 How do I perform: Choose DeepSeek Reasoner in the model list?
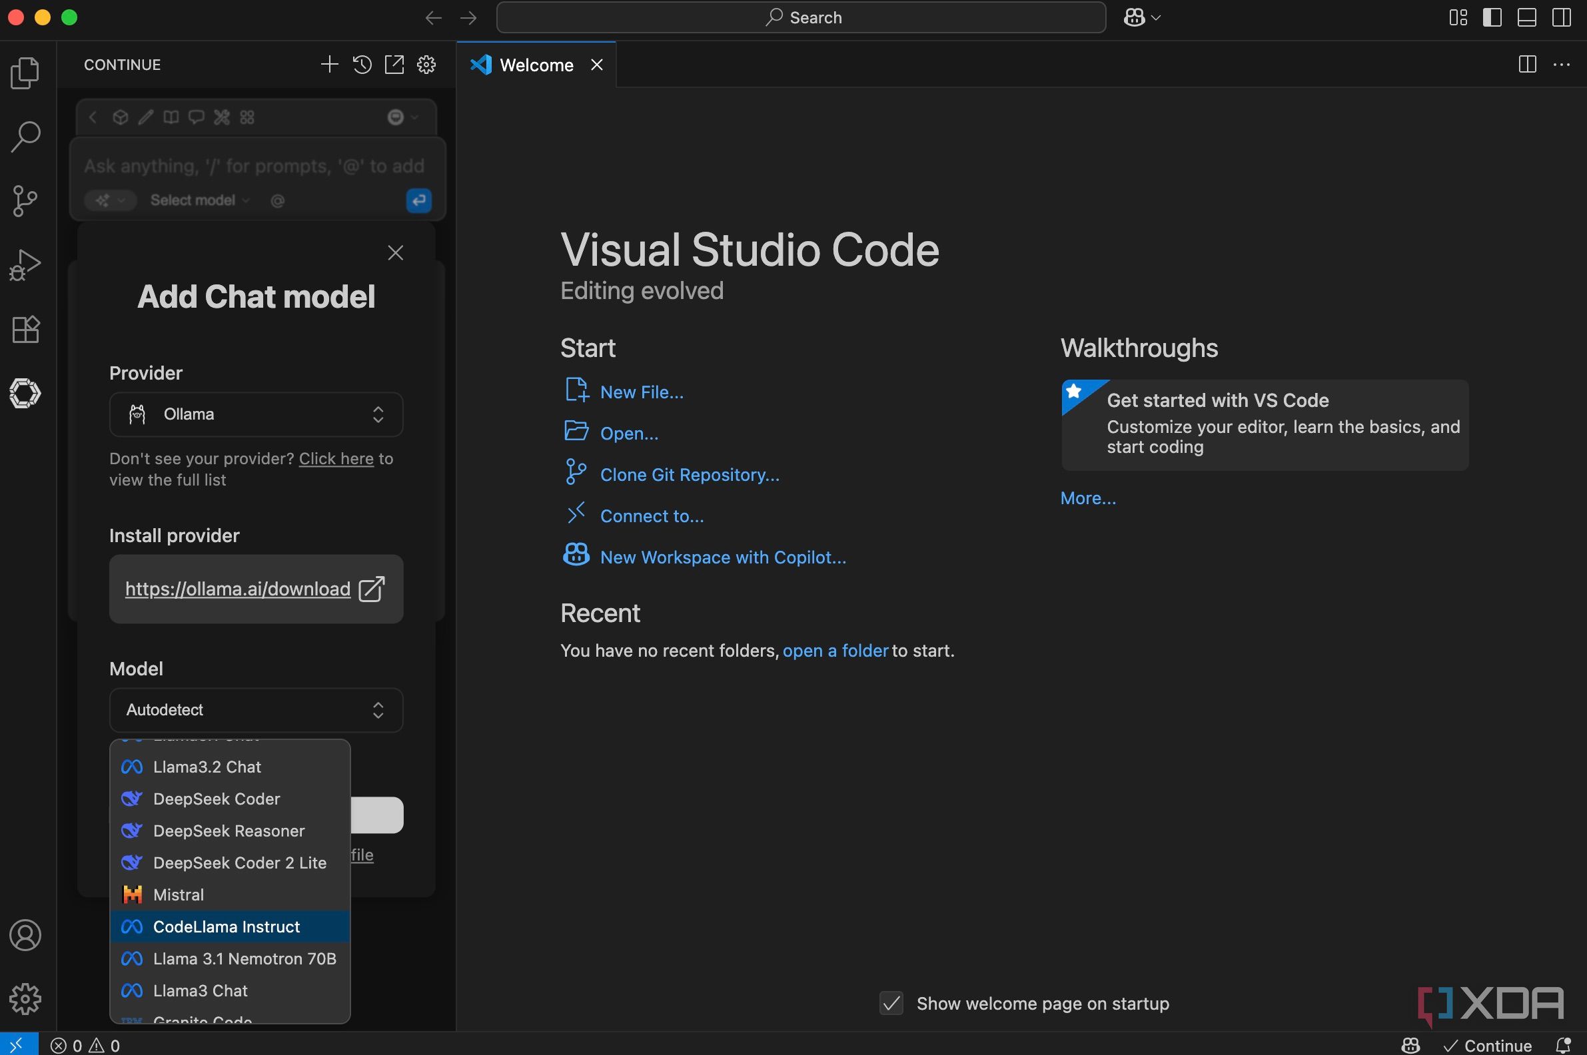229,831
